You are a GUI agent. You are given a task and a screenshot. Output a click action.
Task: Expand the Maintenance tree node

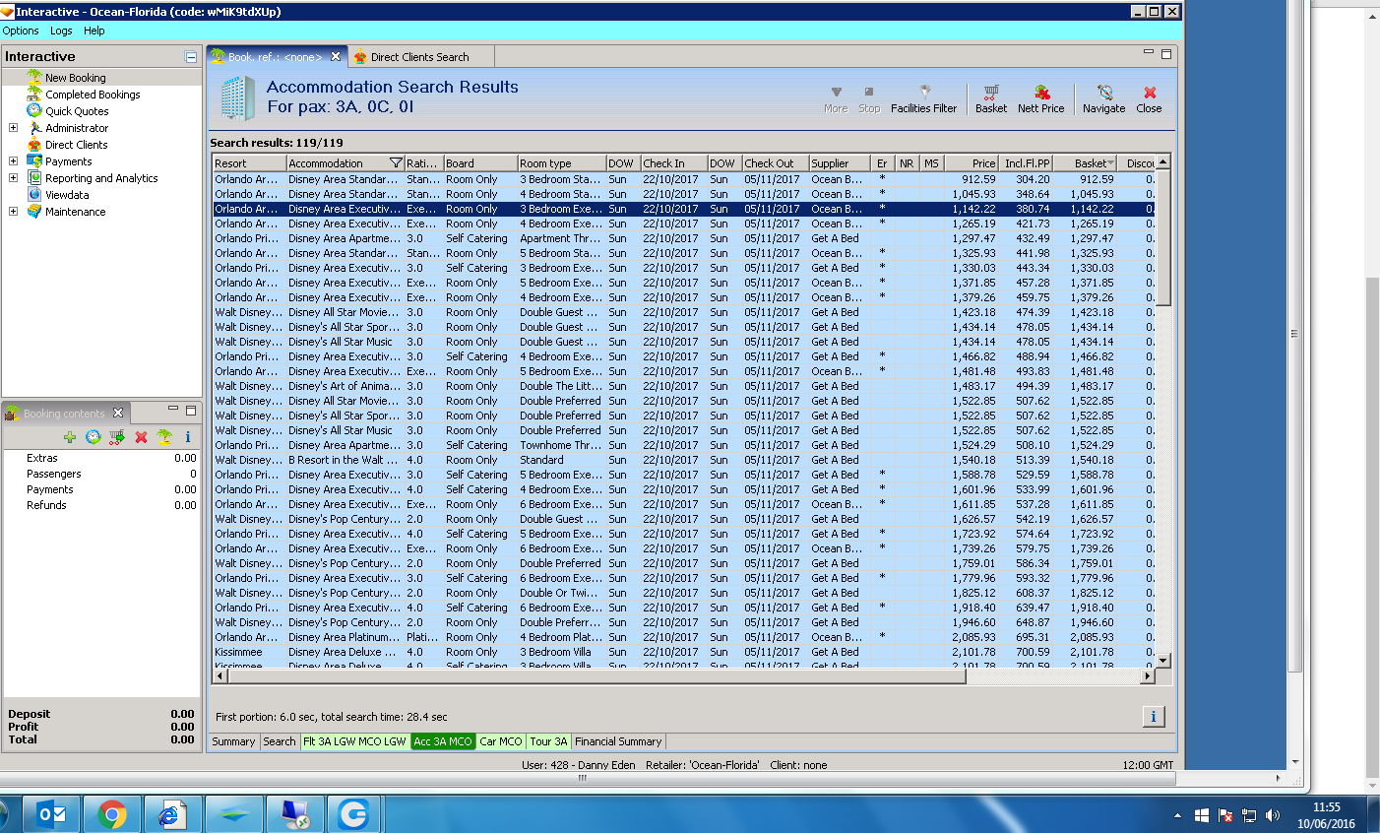[13, 212]
